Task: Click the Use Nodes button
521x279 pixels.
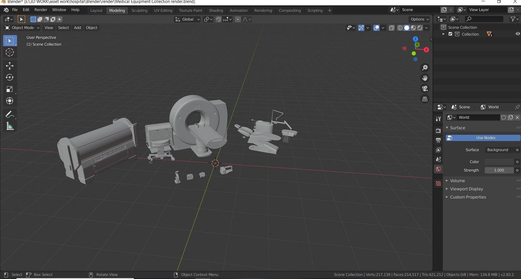Action: click(483, 138)
